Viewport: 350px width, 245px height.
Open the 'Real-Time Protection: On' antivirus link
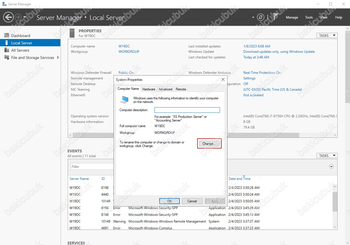tap(262, 73)
